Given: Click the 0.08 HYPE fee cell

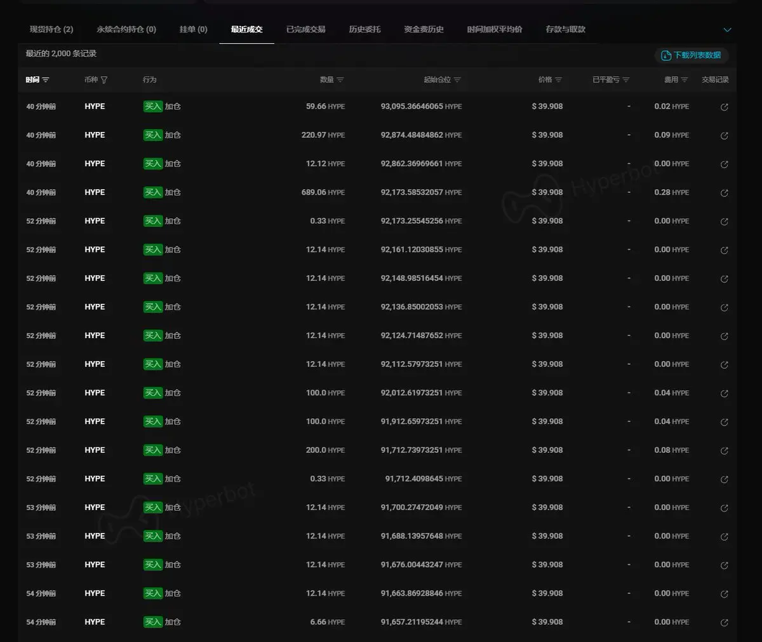Looking at the screenshot, I should (x=672, y=450).
